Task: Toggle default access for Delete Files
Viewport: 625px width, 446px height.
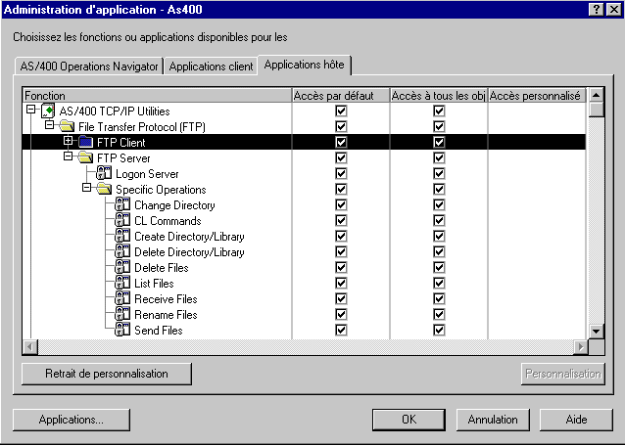Action: (341, 267)
